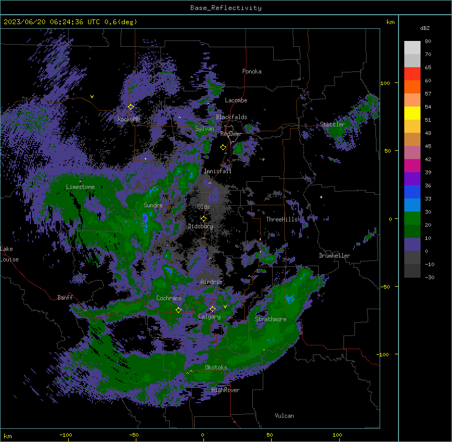Click the Stettler town label
Screen dimensions: 452x442
[x=332, y=124]
